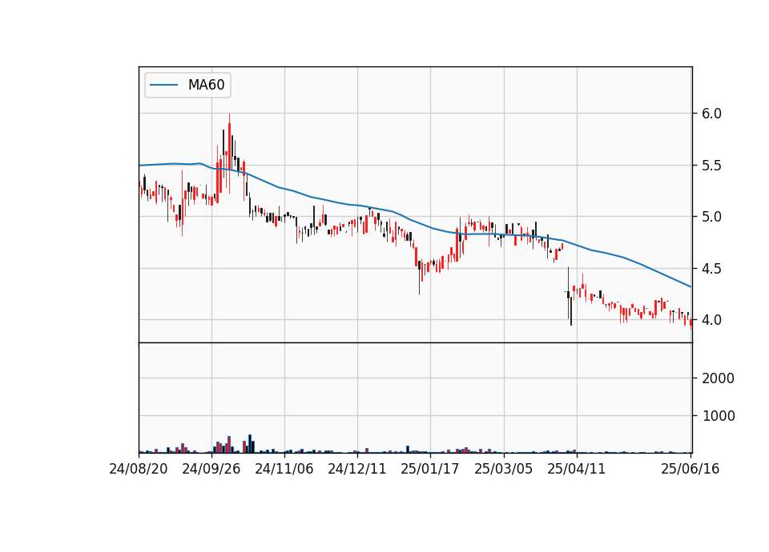Click the tallest red candlestick peaking near 6.0
The width and height of the screenshot is (769, 552).
pos(229,153)
